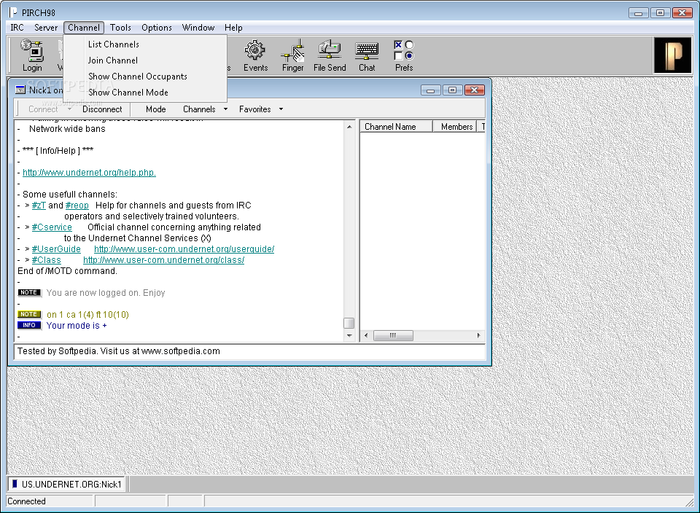The width and height of the screenshot is (700, 513).
Task: Open the Tools menu
Action: coord(120,28)
